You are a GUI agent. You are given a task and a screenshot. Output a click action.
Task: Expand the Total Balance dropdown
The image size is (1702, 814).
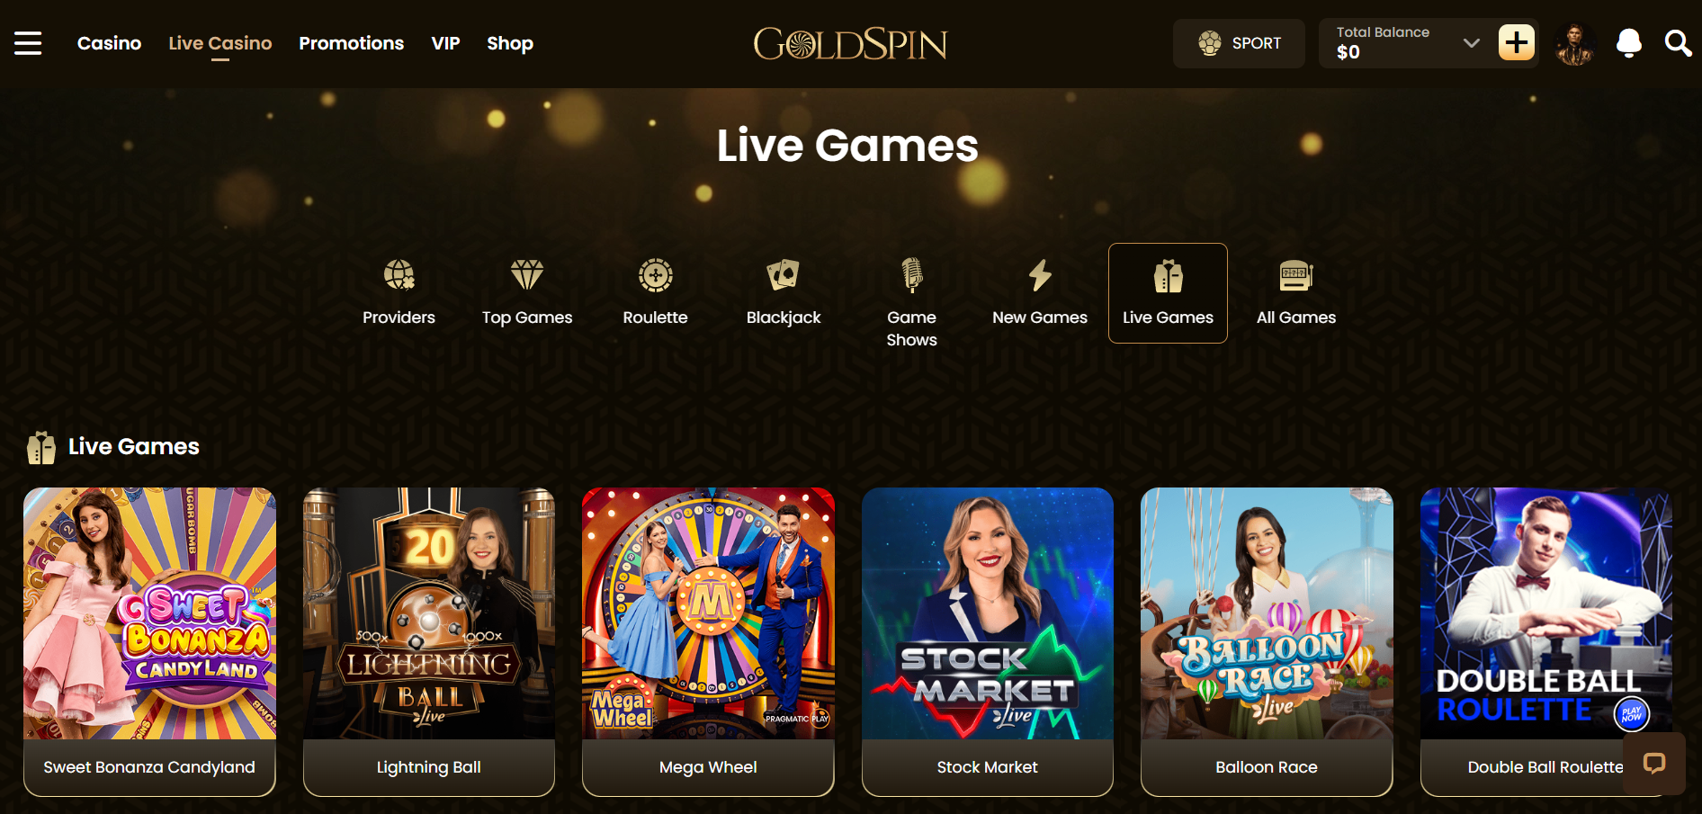1472,43
